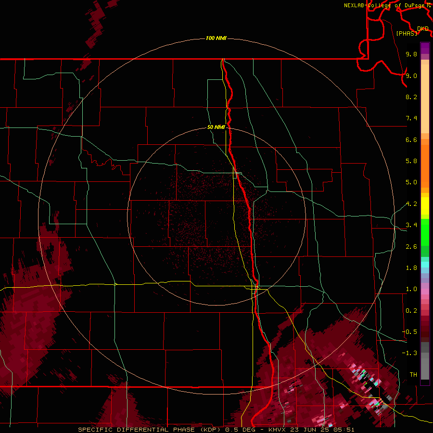Click the 9.8 scale value

click(411, 54)
